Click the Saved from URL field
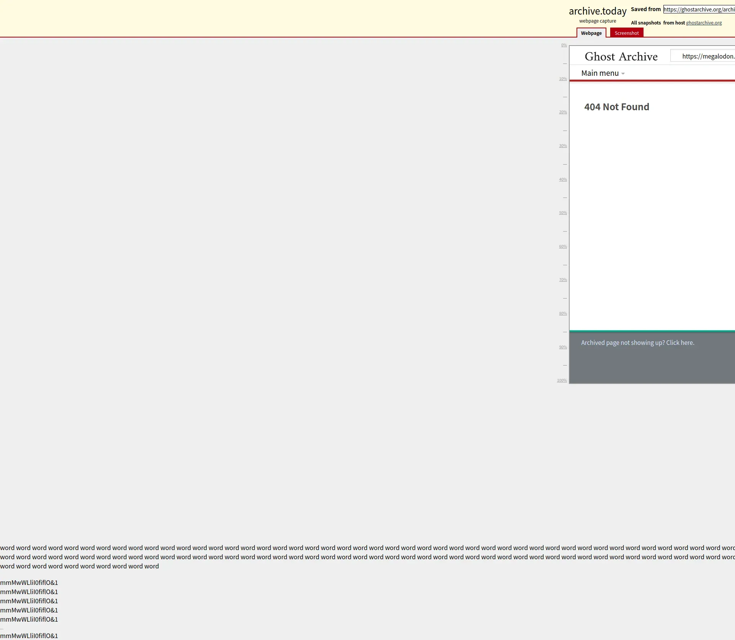735x640 pixels. tap(699, 10)
